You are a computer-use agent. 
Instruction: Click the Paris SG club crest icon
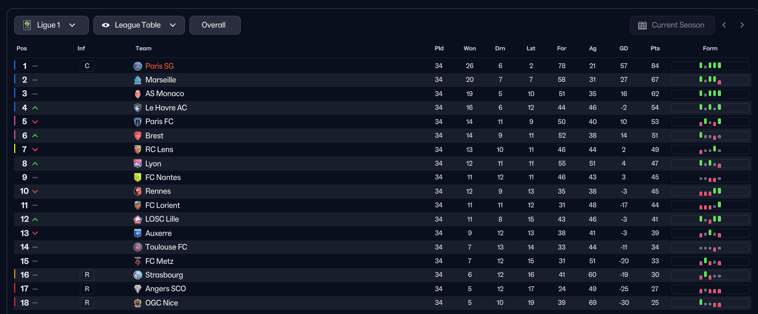[138, 66]
